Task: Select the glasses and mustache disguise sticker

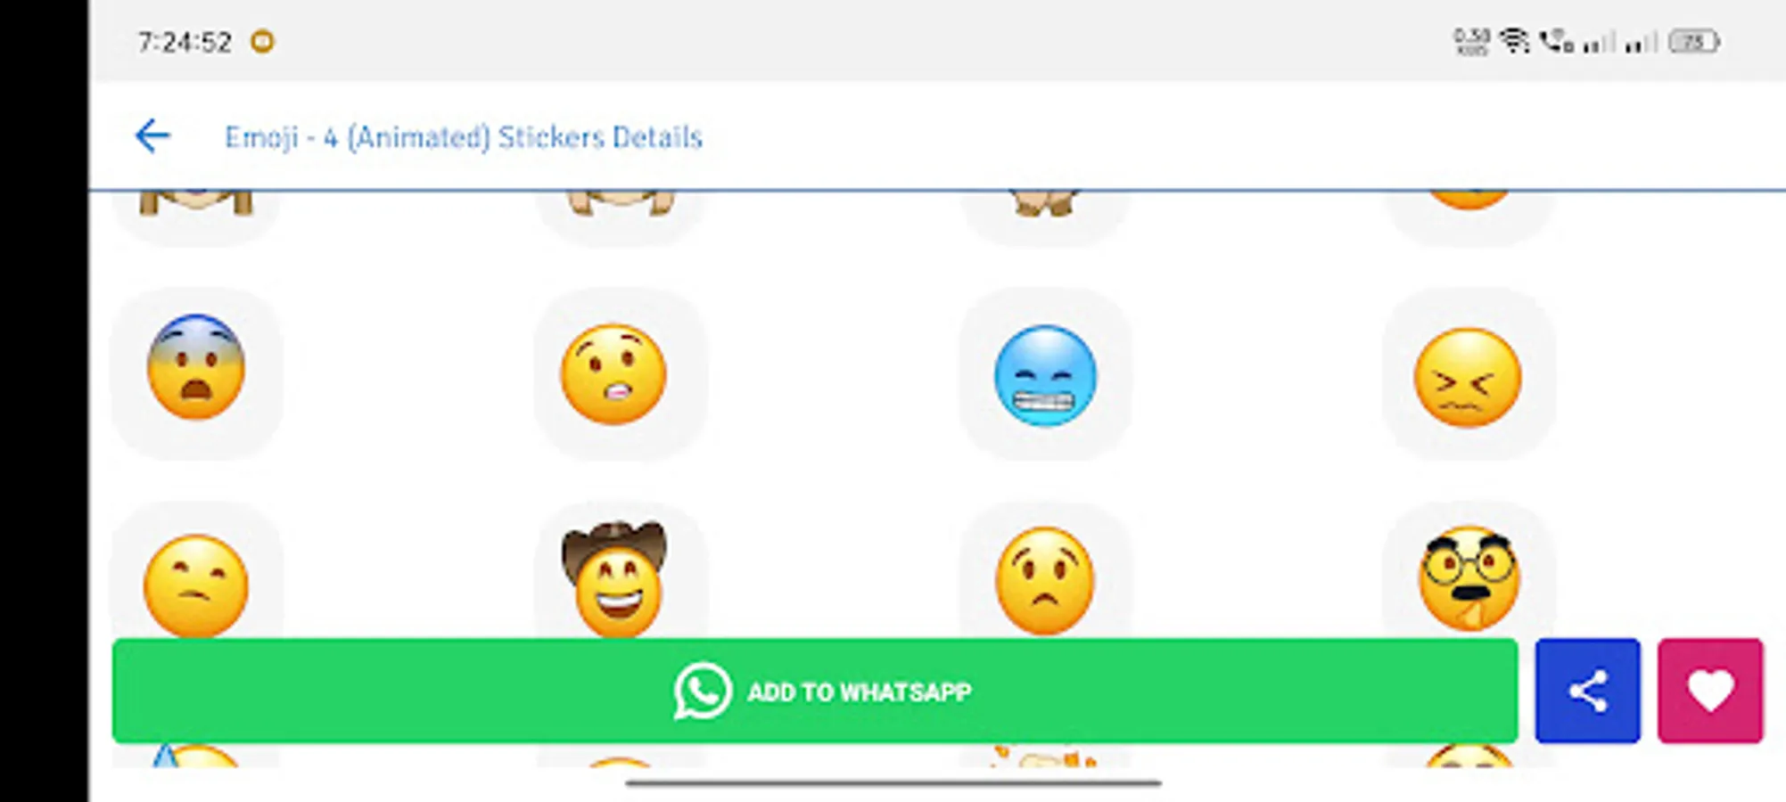Action: tap(1468, 579)
